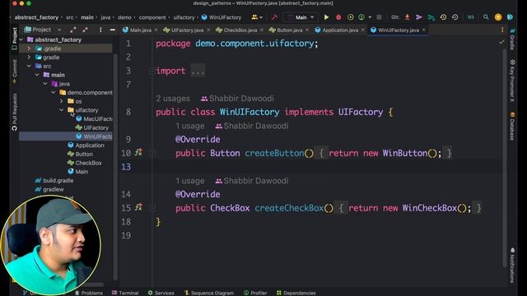527x296 pixels.
Task: Collapse the demo.component package
Action: [x=54, y=92]
